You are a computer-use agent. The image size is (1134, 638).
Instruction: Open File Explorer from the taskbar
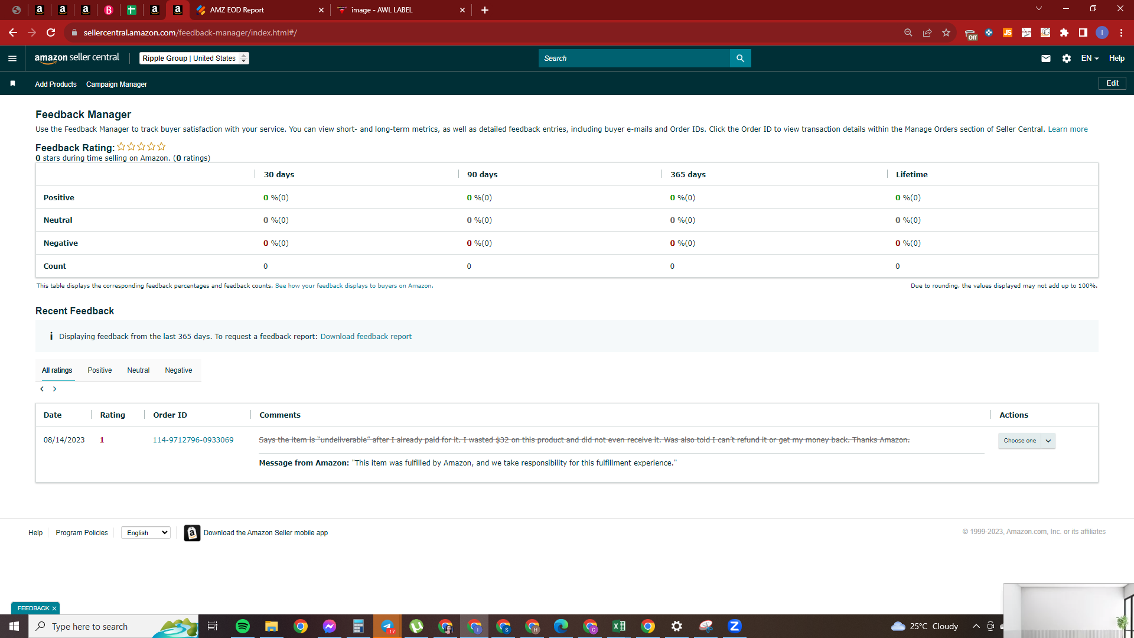(x=271, y=626)
